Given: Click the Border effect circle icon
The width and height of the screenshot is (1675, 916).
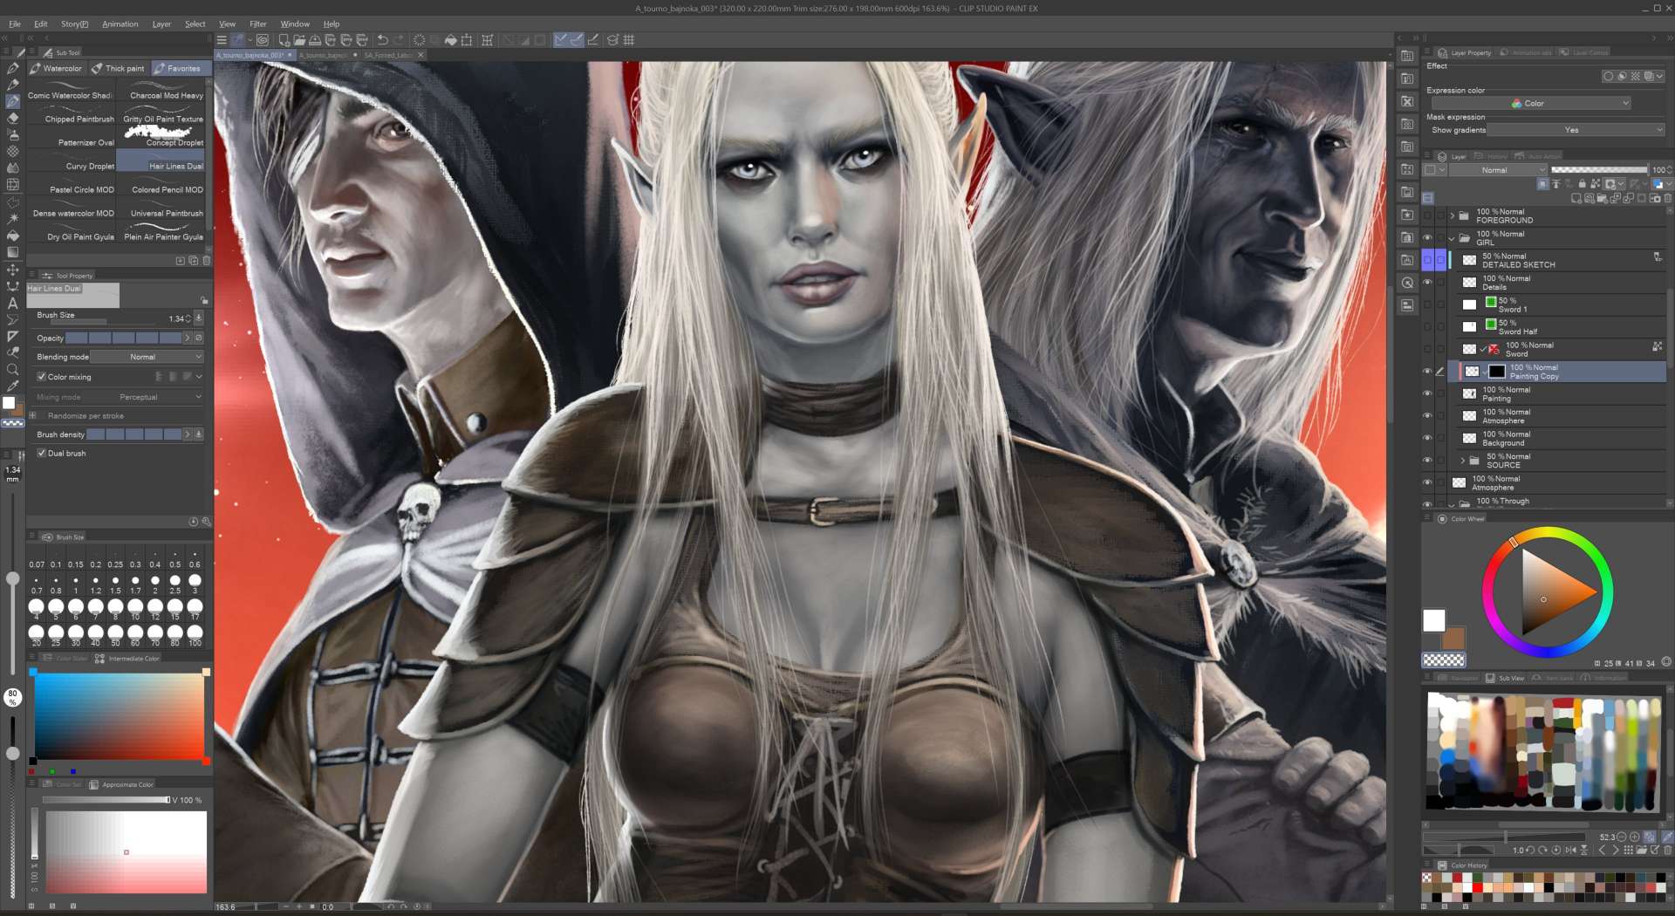Looking at the screenshot, I should click(1608, 77).
